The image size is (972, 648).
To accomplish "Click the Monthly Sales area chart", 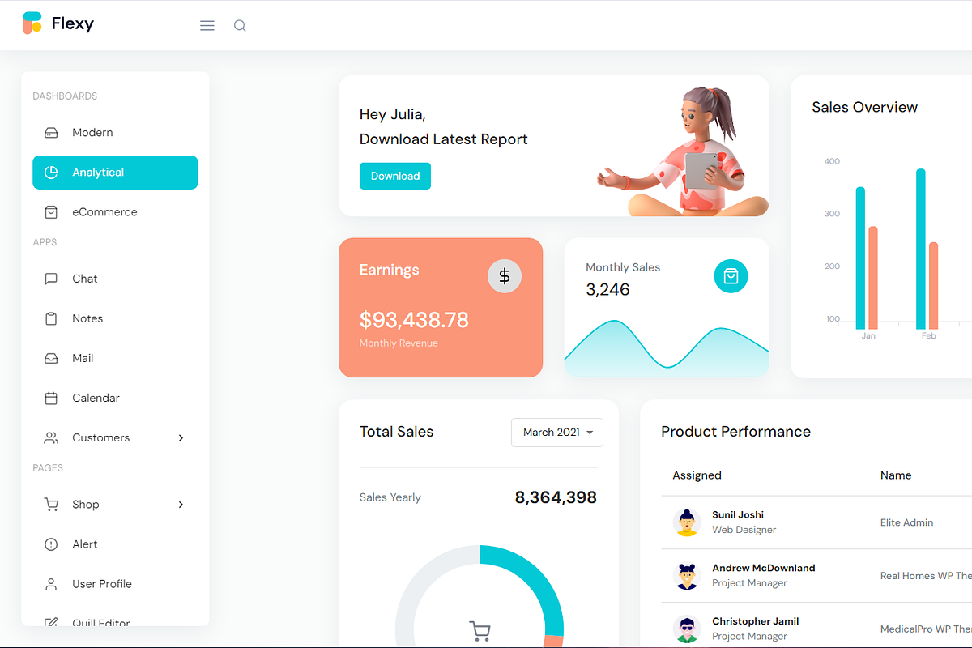I will pos(667,348).
